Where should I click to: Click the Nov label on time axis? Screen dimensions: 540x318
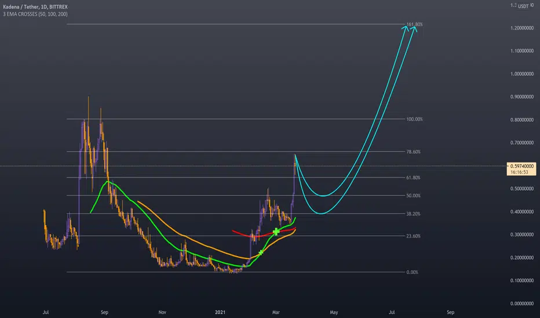click(x=162, y=312)
